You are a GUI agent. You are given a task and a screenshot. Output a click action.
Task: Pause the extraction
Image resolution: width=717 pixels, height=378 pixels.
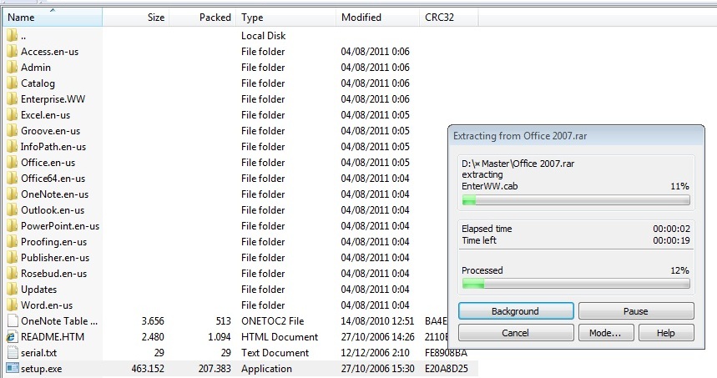click(x=636, y=311)
